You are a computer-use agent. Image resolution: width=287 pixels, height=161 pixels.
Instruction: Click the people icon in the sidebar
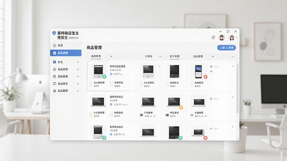tap(55, 69)
